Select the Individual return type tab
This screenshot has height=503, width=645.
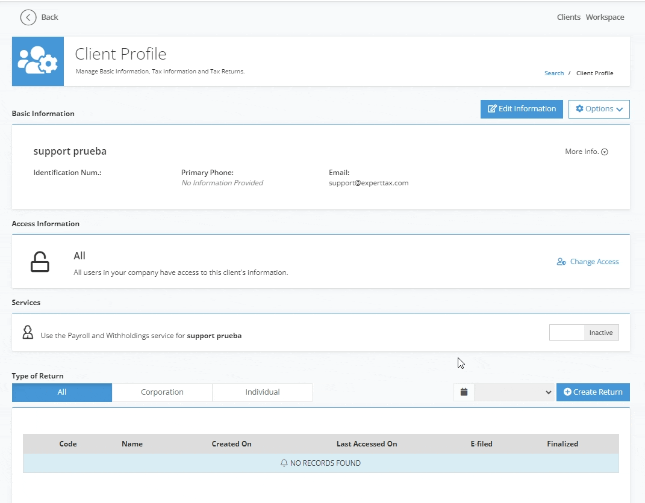[x=262, y=392]
